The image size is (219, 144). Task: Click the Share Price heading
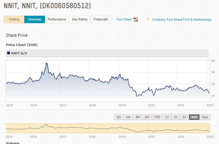17,35
